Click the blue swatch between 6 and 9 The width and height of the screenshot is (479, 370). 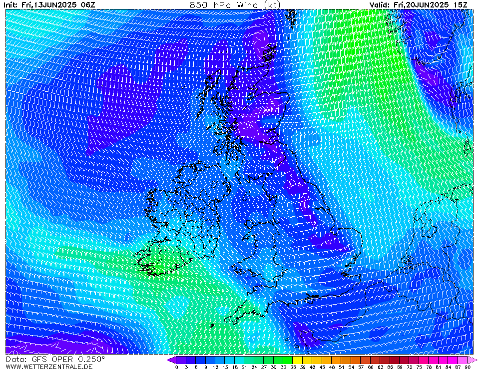(x=201, y=360)
